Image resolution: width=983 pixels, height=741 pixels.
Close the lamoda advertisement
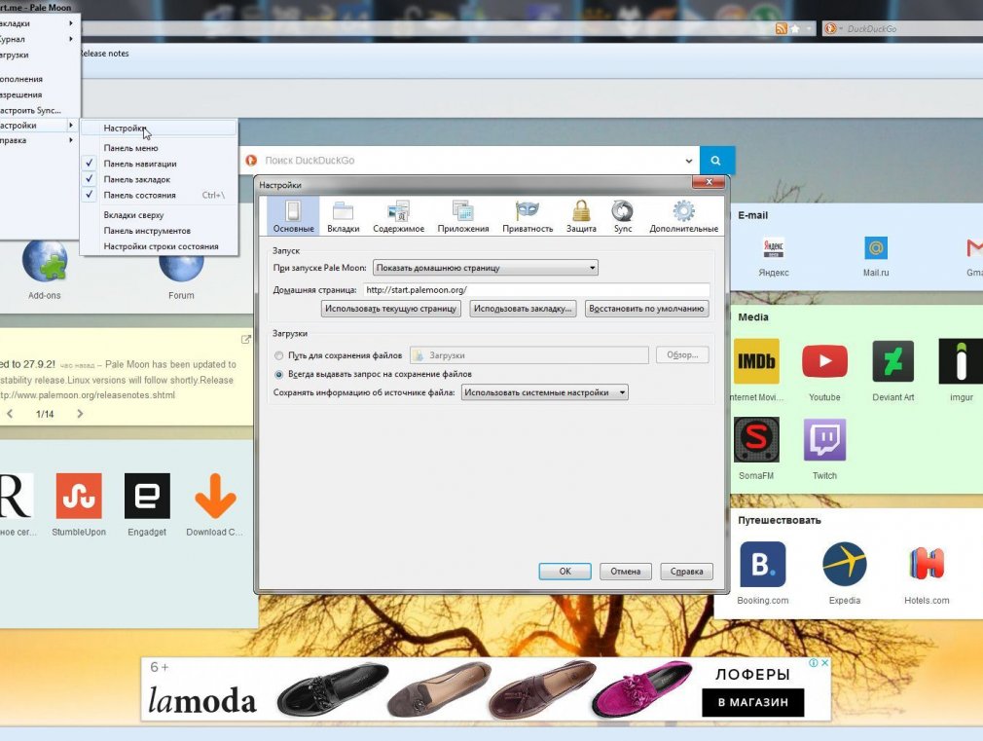(825, 662)
